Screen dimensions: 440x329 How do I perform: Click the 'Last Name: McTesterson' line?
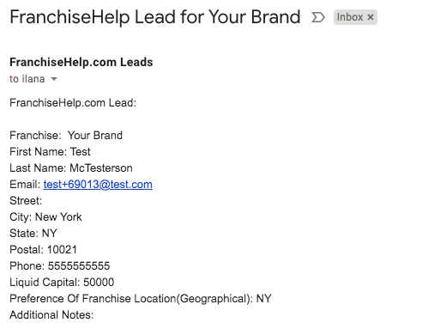[71, 168]
